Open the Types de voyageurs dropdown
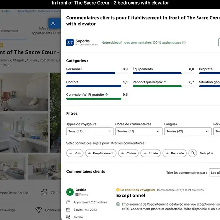Screen dimensions: 220x220 coord(90,132)
